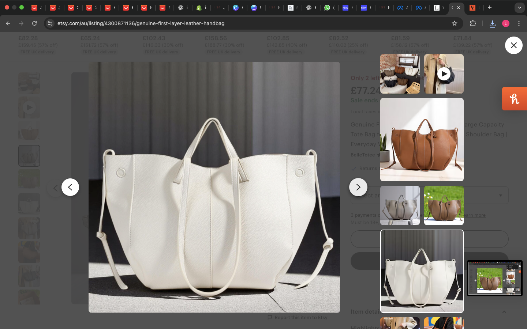
Task: Go back to the previous page
Action: point(8,23)
